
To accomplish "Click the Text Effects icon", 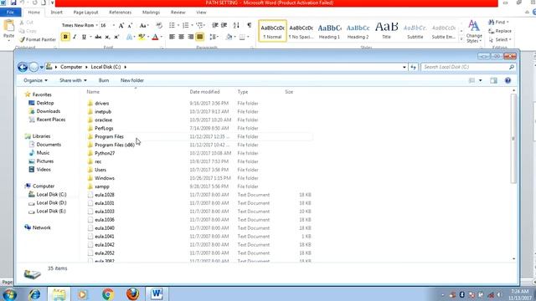I will 129,37.
